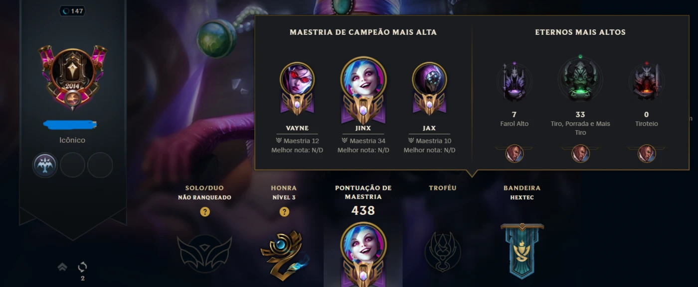Click the second empty token slot

73,165
